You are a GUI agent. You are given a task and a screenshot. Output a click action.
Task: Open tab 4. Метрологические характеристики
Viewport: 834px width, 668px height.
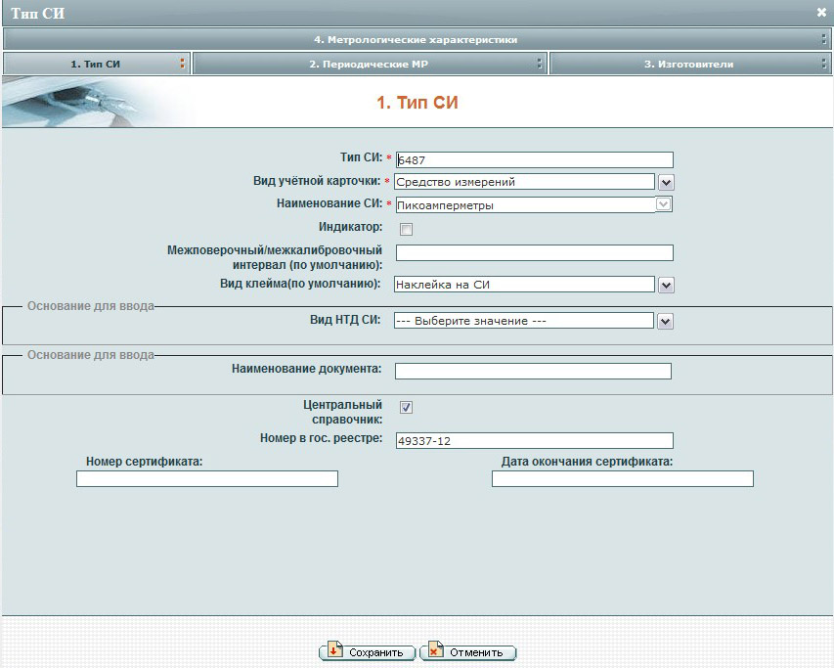point(417,39)
